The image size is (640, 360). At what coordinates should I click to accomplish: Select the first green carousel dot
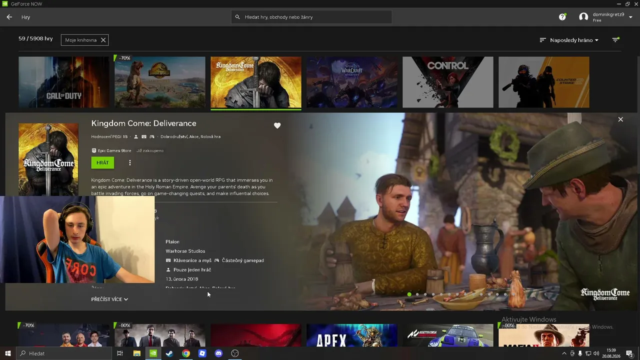tap(409, 294)
